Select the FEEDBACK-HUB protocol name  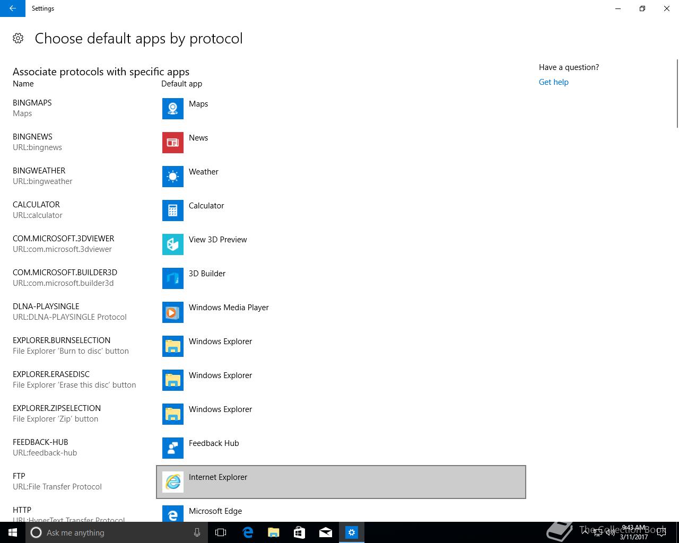click(40, 442)
